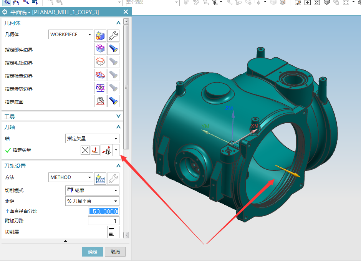
Task: Collapse the 刀轨设置 section
Action: click(x=118, y=166)
